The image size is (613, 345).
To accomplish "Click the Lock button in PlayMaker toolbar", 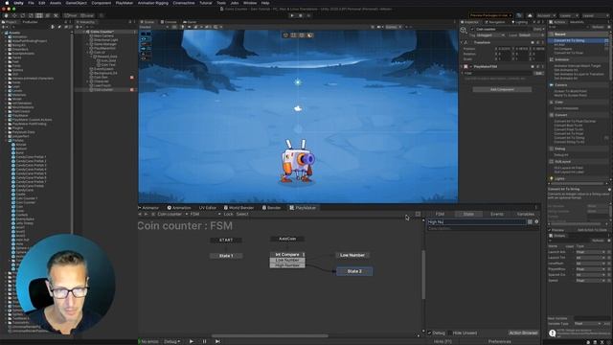I will pyautogui.click(x=228, y=214).
